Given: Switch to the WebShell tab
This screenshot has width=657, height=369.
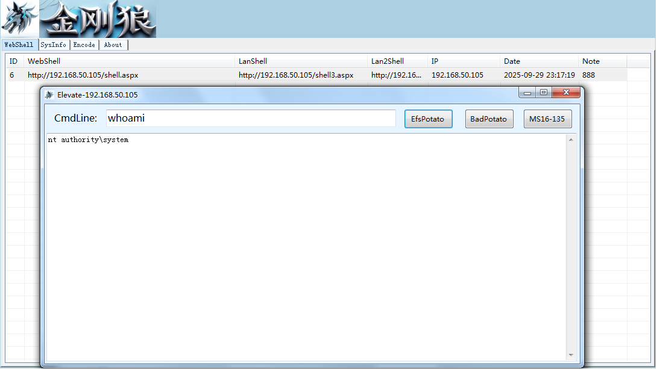Looking at the screenshot, I should (19, 45).
